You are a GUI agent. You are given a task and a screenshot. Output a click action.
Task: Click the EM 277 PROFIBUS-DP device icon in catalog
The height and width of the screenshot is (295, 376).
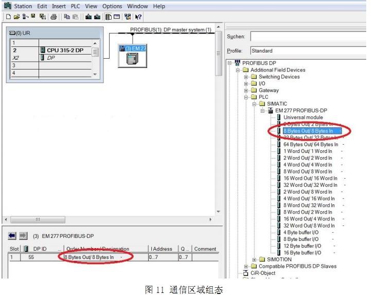coord(271,110)
